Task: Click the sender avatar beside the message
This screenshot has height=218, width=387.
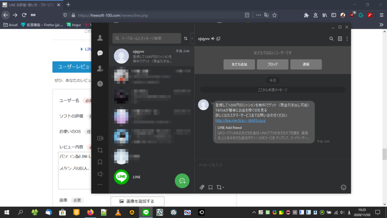Action: coord(203,105)
